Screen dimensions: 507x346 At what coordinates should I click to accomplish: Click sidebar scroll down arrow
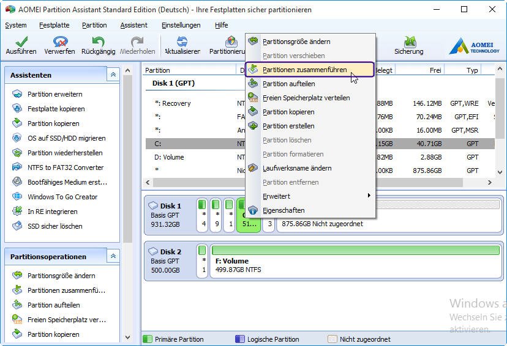click(x=128, y=337)
